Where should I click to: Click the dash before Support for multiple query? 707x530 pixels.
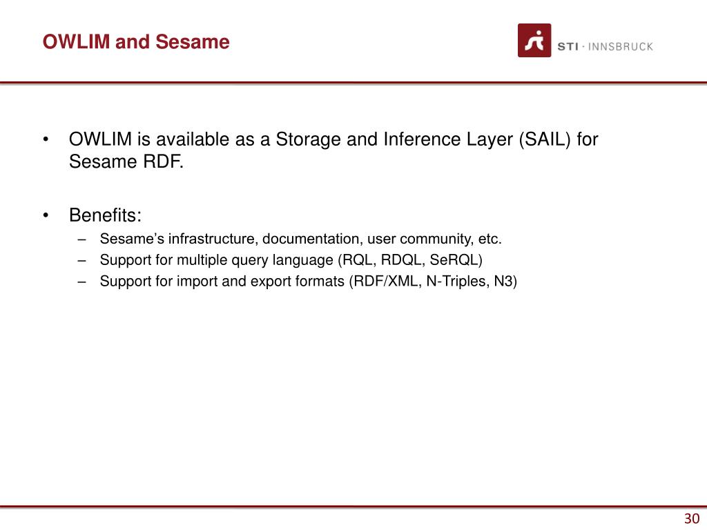(x=81, y=260)
